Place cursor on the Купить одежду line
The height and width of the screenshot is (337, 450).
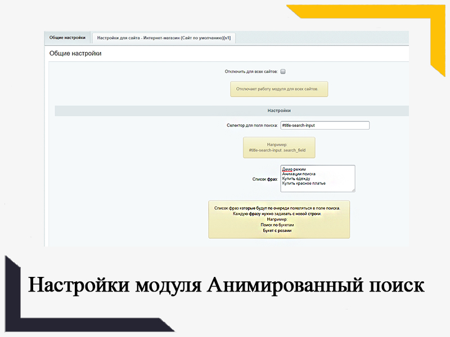click(x=296, y=179)
